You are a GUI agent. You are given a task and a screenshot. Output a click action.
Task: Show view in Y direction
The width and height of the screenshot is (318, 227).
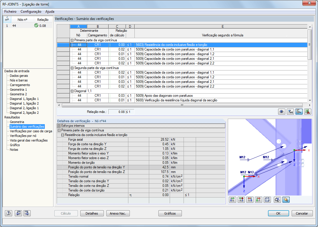click(x=250, y=200)
